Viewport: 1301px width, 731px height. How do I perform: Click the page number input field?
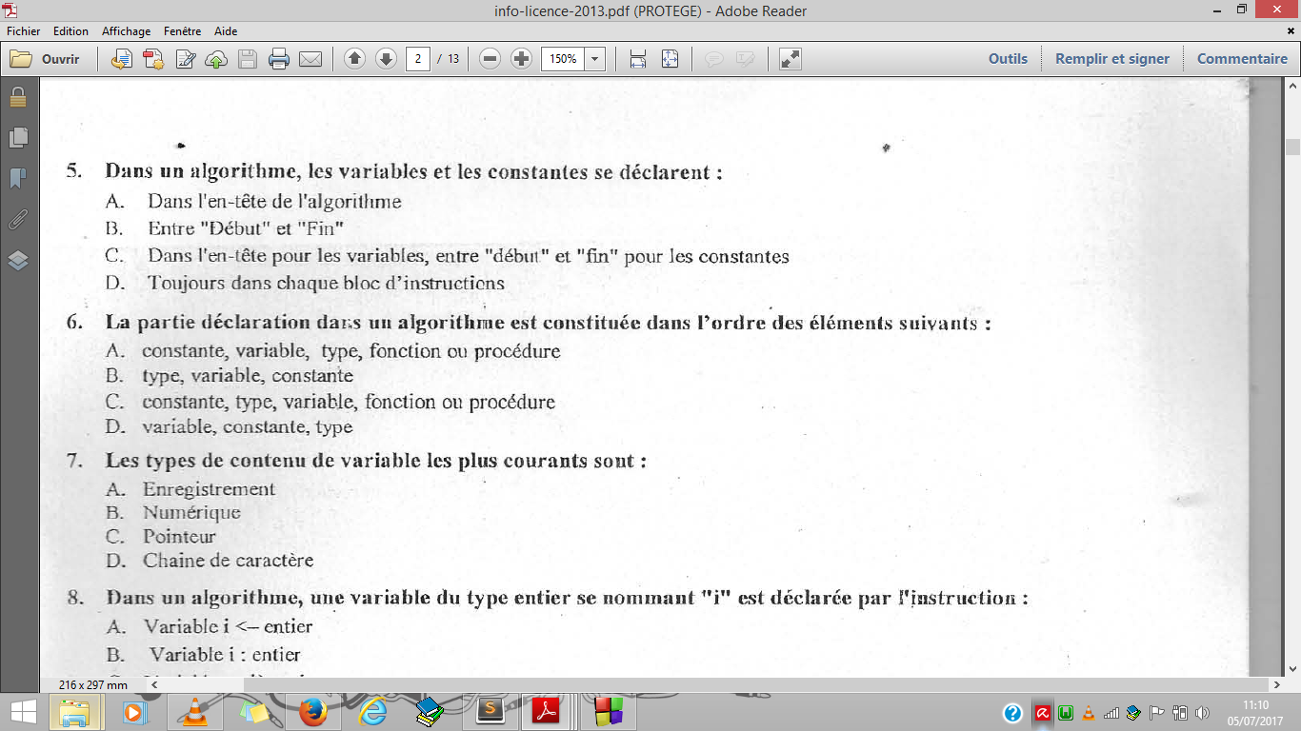420,58
